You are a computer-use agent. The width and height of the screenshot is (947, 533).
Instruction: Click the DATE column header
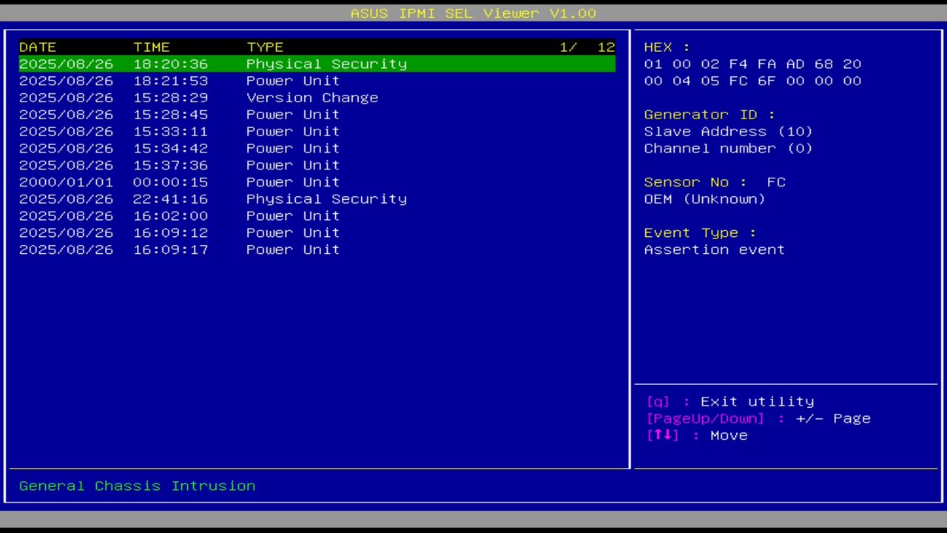click(x=37, y=47)
